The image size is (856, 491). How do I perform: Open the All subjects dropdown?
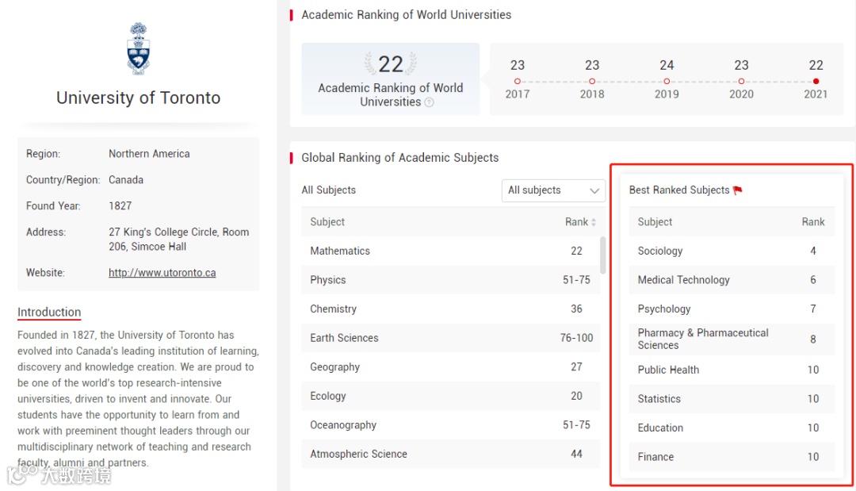click(553, 190)
